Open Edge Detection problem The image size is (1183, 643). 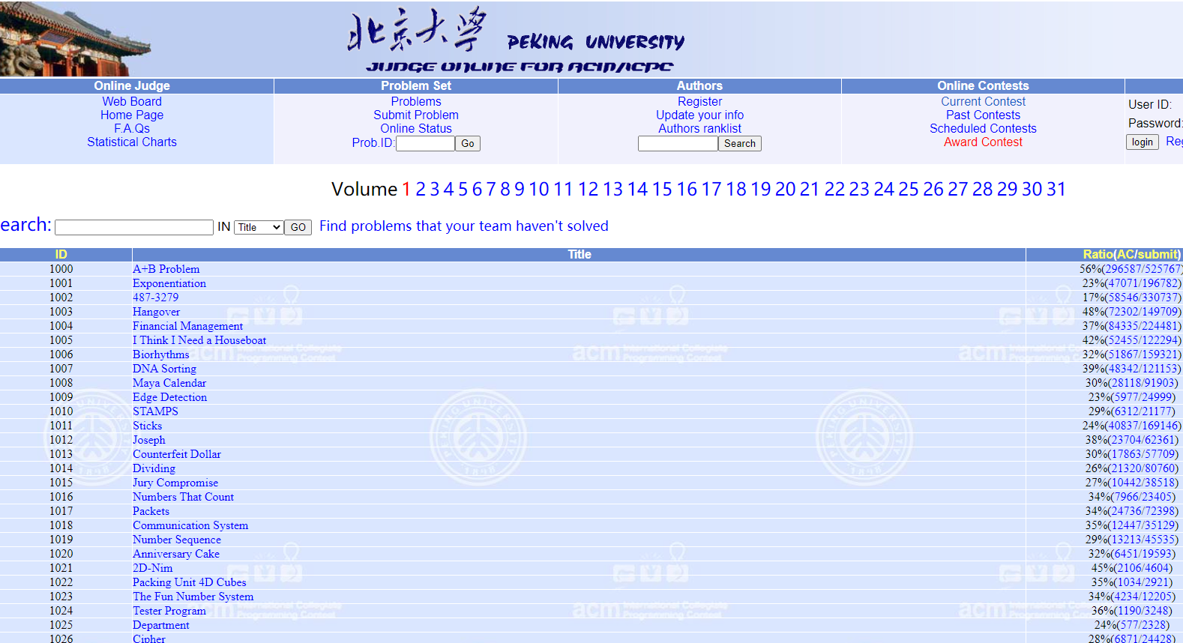[x=170, y=397]
